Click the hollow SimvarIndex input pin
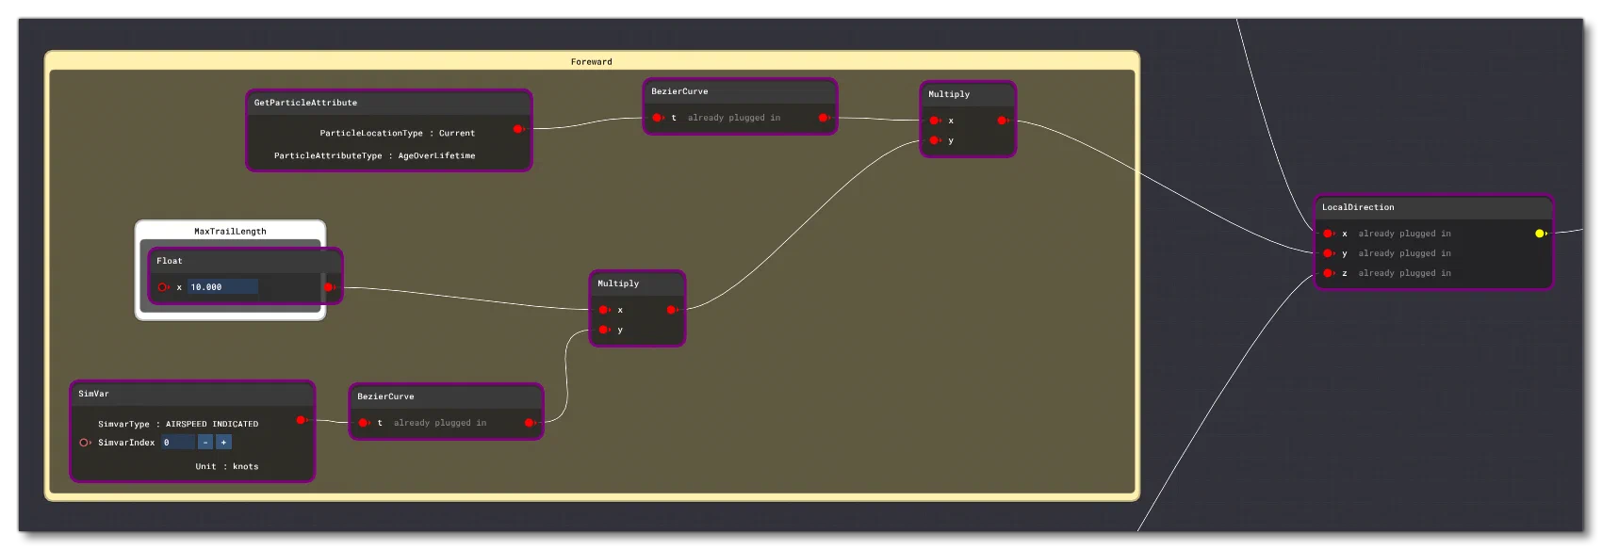This screenshot has height=550, width=1602. (85, 443)
